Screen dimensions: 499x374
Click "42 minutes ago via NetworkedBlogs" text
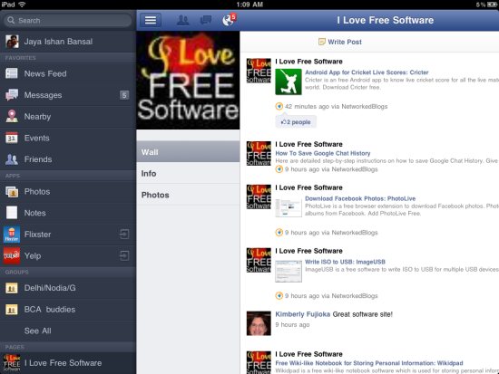coord(336,106)
